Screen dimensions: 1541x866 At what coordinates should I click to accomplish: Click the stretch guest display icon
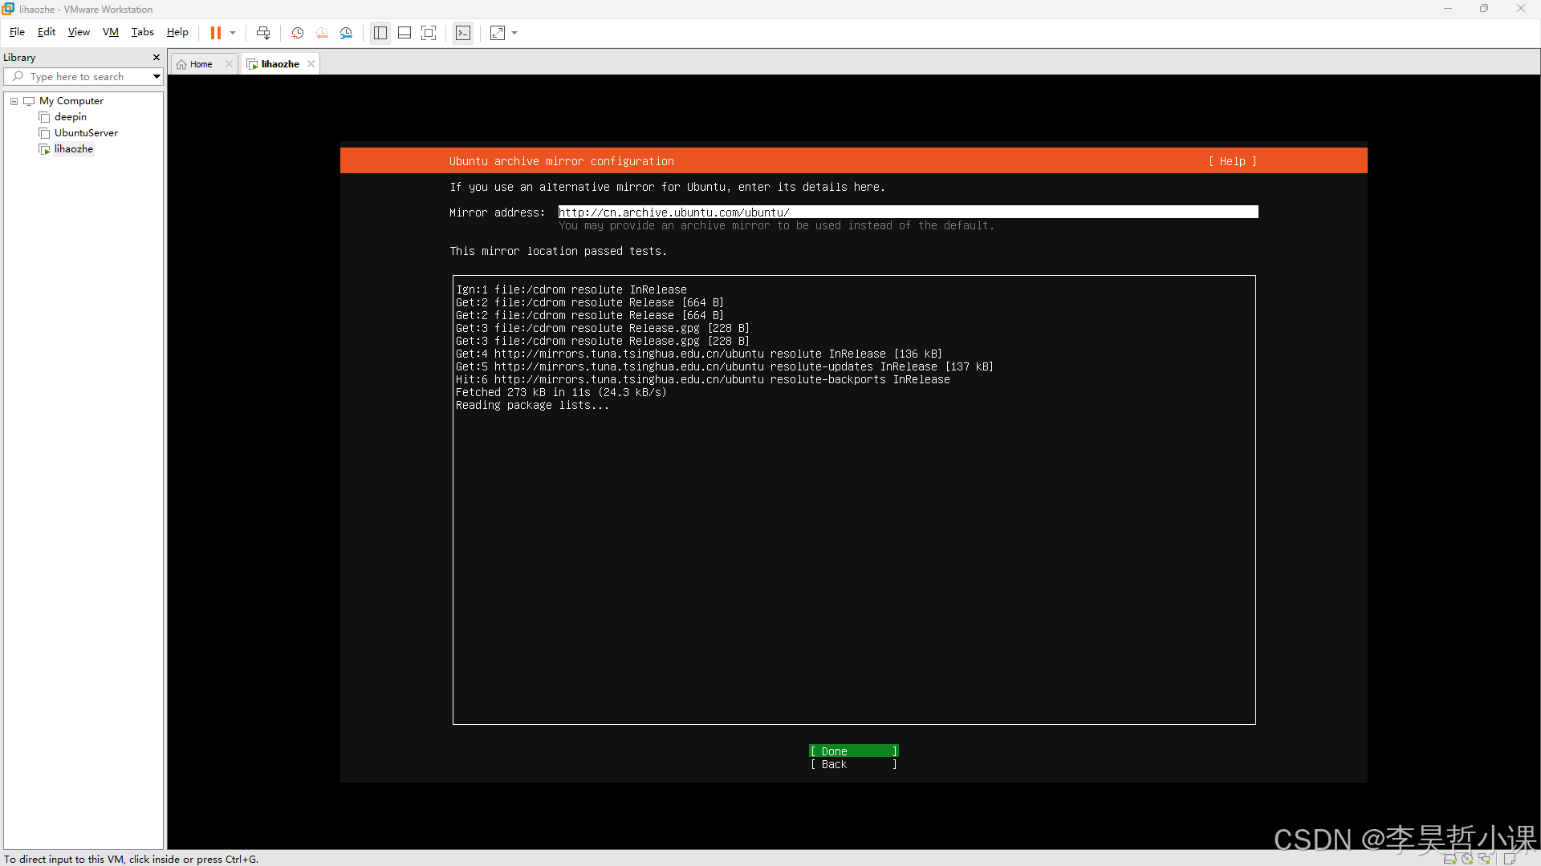[x=498, y=33]
